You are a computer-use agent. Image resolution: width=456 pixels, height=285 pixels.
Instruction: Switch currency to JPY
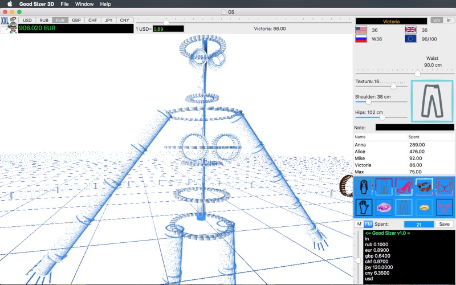(108, 20)
